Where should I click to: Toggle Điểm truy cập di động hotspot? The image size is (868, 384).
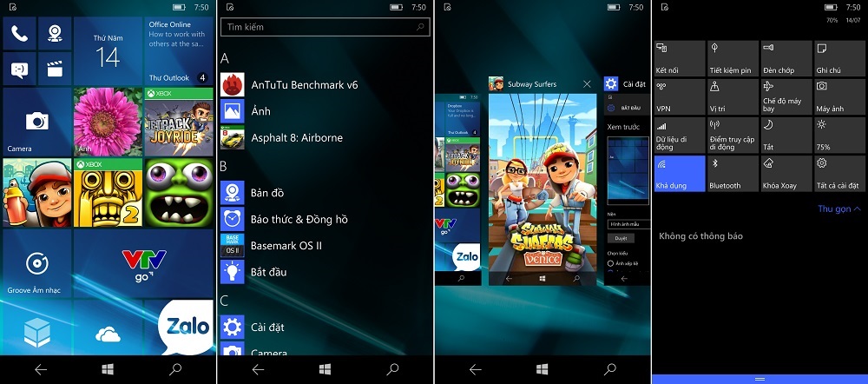pos(733,136)
